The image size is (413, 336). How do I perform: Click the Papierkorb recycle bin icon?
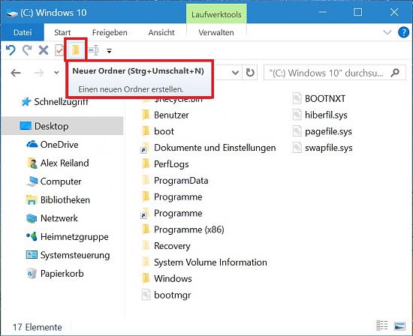[32, 274]
